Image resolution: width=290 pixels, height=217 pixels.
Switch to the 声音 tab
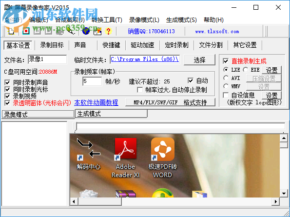pos(80,45)
